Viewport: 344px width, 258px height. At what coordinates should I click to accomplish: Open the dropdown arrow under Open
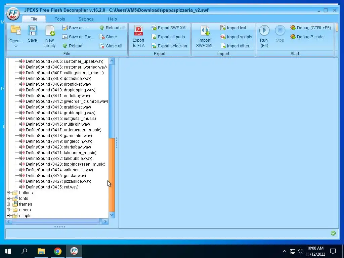tap(16, 46)
